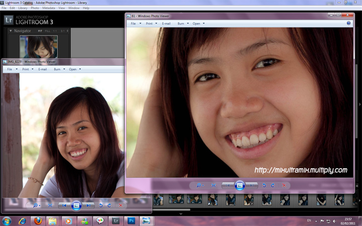Open Lightroom Help menu

(86, 8)
